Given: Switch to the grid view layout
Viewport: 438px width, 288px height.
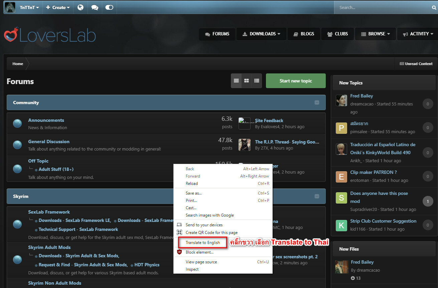Looking at the screenshot, I should [x=247, y=81].
